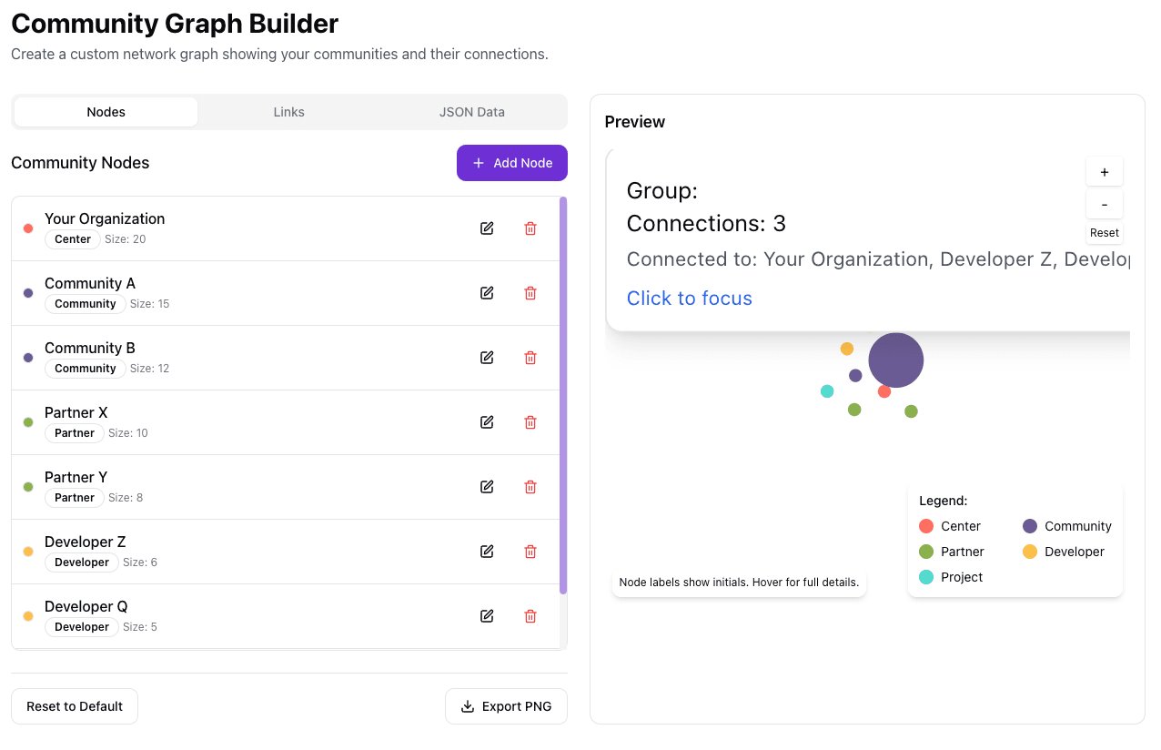Open the JSON Data tab
The image size is (1161, 750).
point(471,112)
